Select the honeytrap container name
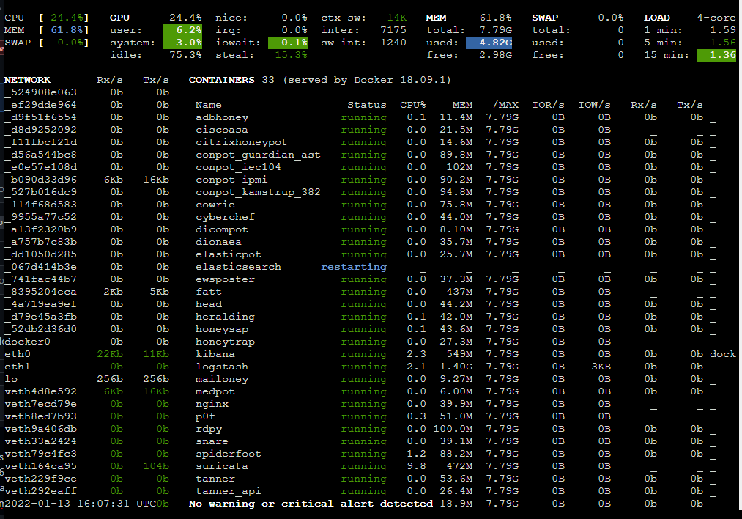742x519 pixels. pos(226,342)
